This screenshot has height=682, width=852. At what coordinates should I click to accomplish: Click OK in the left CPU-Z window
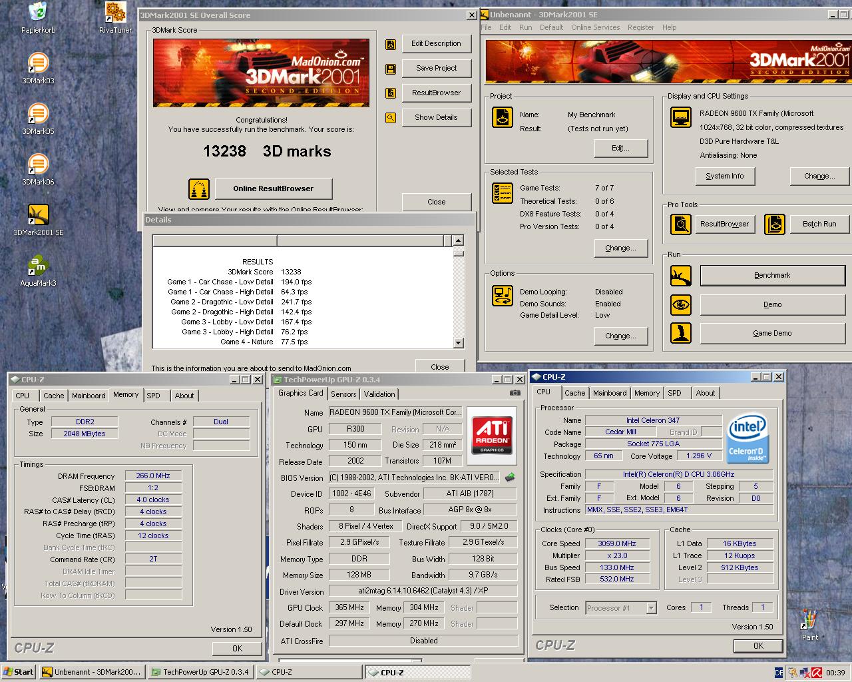(237, 649)
